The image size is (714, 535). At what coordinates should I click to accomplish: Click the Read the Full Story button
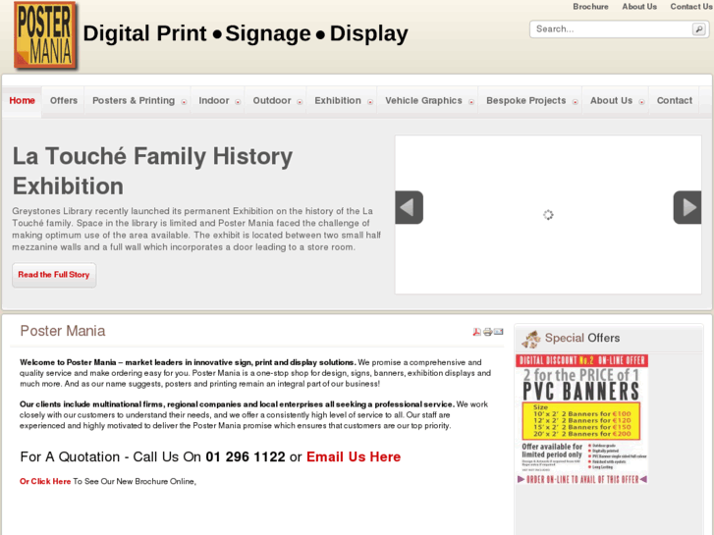click(x=54, y=275)
